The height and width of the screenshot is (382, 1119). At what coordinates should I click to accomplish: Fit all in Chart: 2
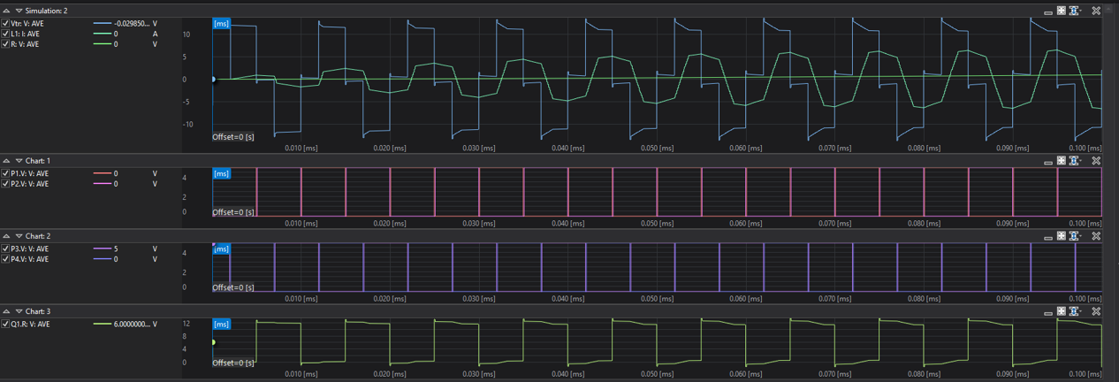click(1062, 236)
